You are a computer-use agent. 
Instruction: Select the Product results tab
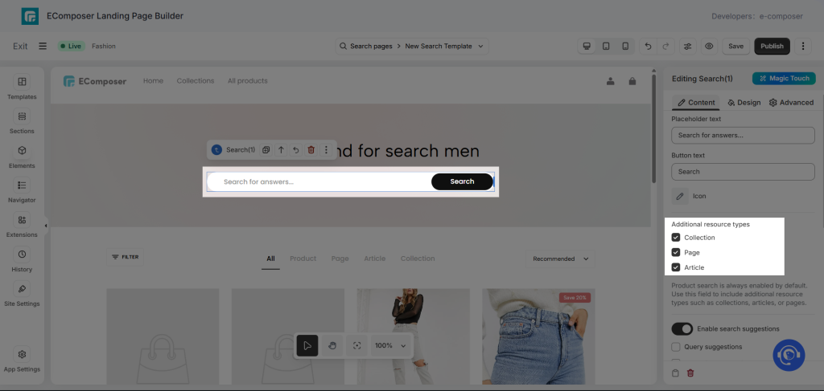(303, 259)
